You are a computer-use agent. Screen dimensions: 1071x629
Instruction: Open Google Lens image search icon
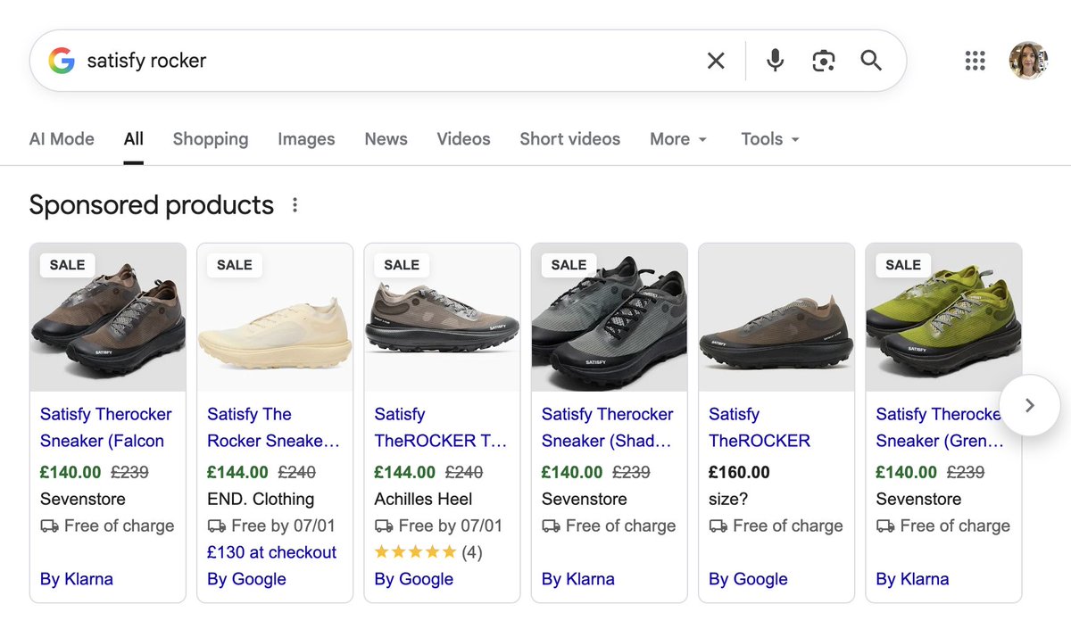(823, 61)
